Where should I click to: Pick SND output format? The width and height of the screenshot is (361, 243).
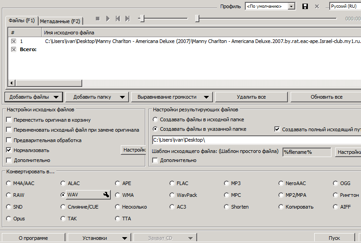coord(9,207)
